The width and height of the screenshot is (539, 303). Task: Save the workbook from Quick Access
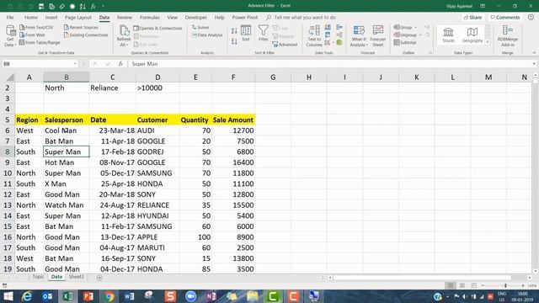click(41, 6)
